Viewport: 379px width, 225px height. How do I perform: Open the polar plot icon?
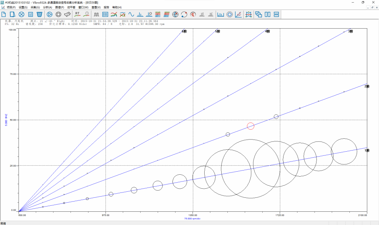click(x=175, y=14)
